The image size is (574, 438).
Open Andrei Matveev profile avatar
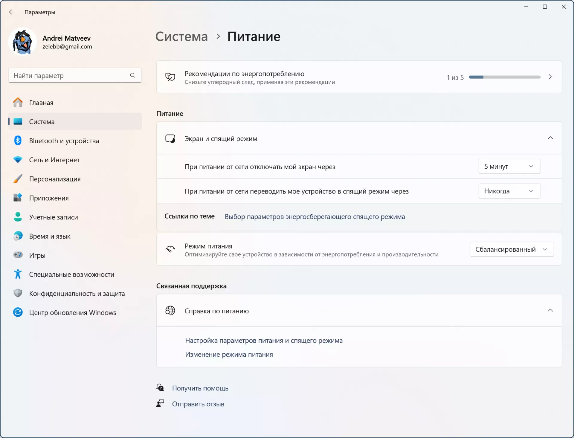(x=23, y=42)
